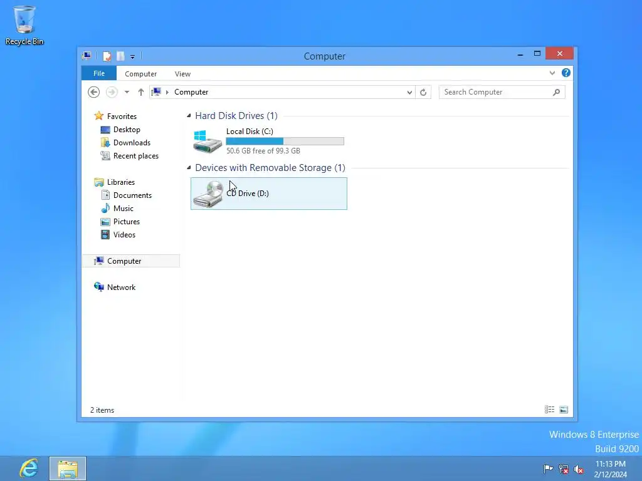Open the Music library

pos(124,208)
